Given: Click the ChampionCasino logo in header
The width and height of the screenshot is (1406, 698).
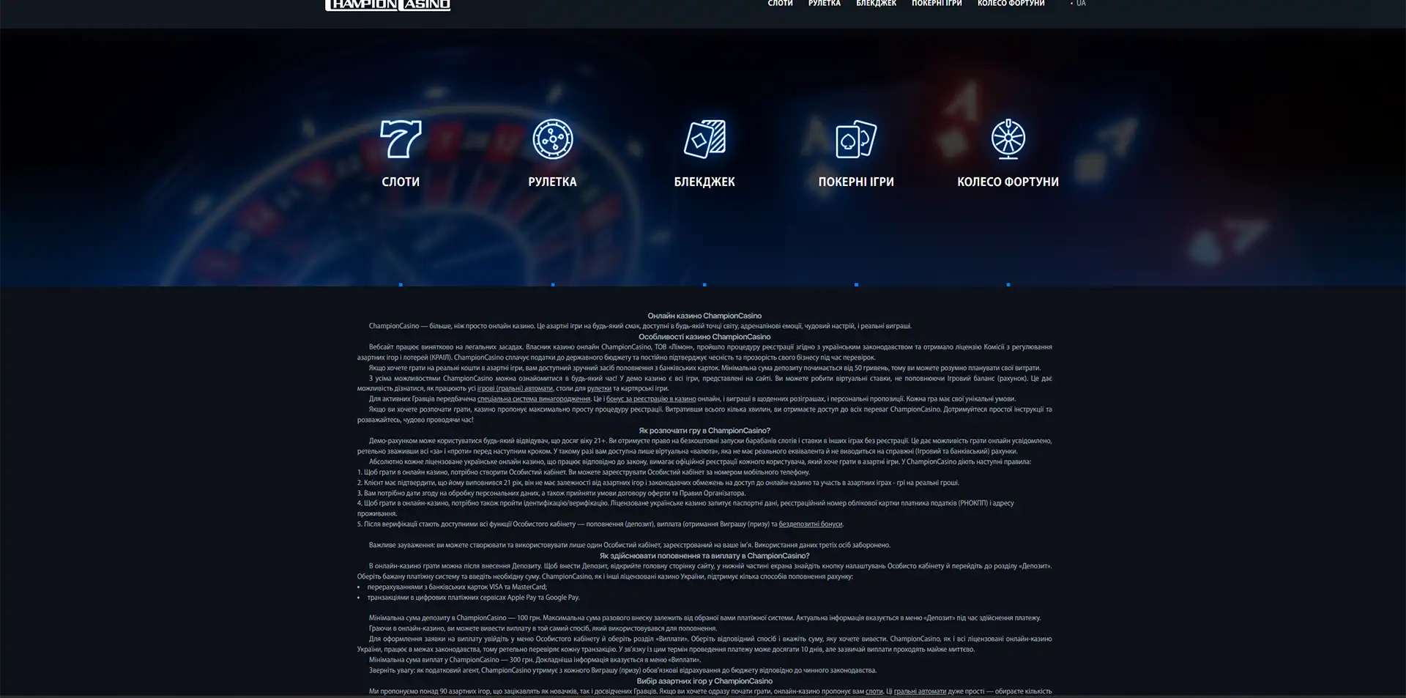Looking at the screenshot, I should pos(387,4).
